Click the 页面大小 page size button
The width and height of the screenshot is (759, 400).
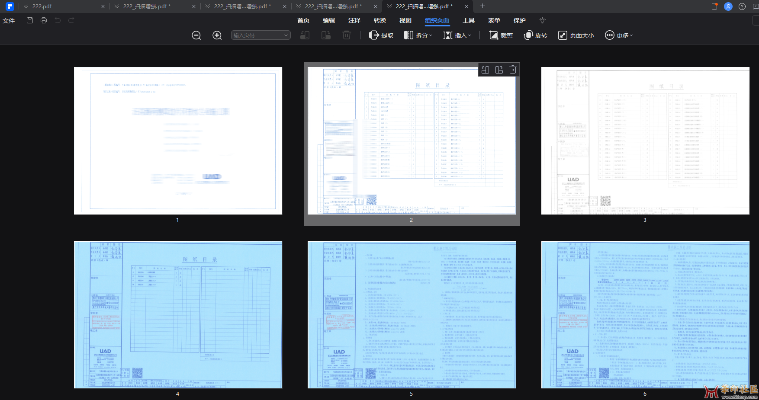click(576, 35)
